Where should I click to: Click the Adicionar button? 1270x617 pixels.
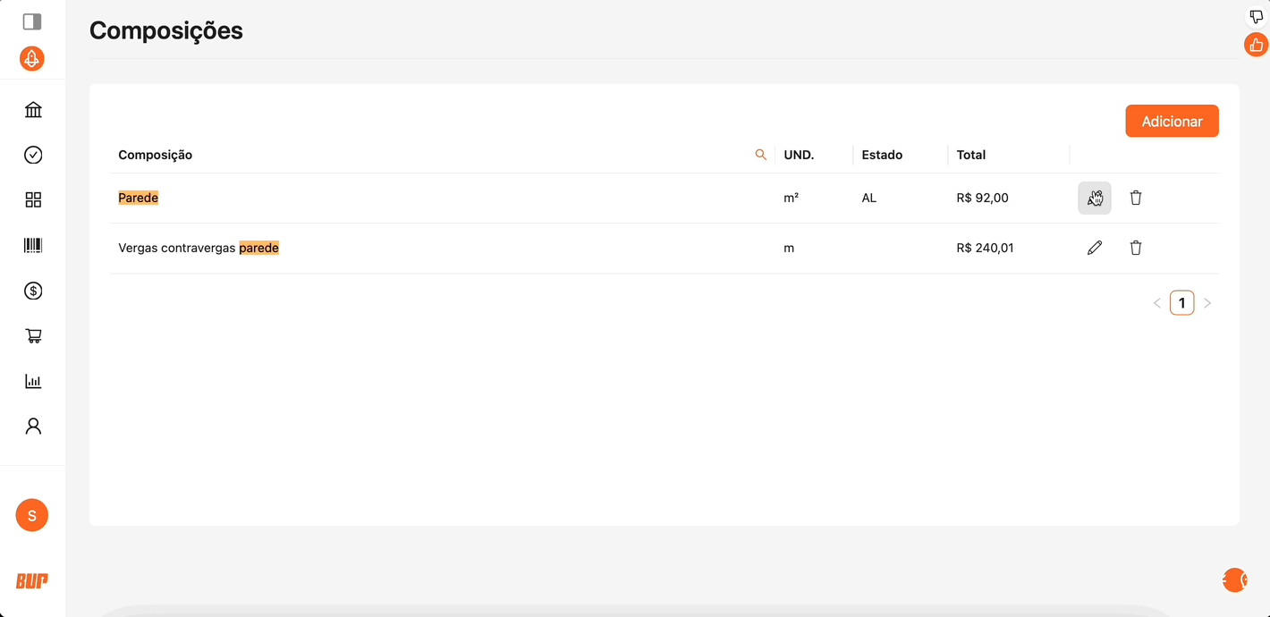[1172, 122]
